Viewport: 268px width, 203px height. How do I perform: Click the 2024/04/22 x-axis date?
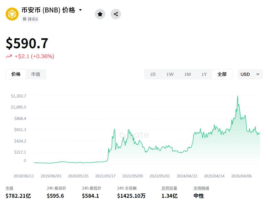click(x=187, y=176)
